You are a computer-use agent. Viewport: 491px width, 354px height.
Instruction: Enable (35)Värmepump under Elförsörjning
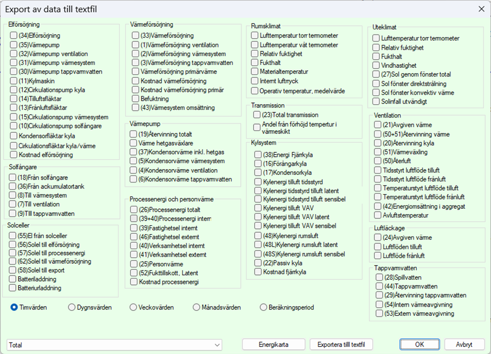pyautogui.click(x=13, y=44)
